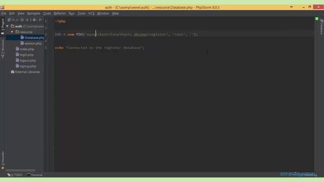Open the File menu
The height and width of the screenshot is (182, 324).
pos(4,14)
